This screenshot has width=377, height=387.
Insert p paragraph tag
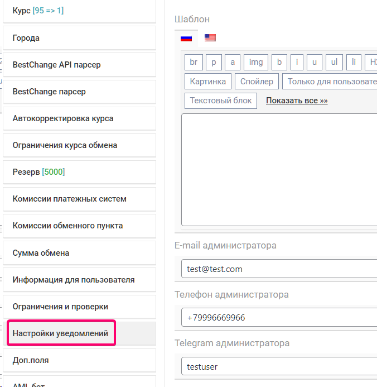tap(213, 62)
